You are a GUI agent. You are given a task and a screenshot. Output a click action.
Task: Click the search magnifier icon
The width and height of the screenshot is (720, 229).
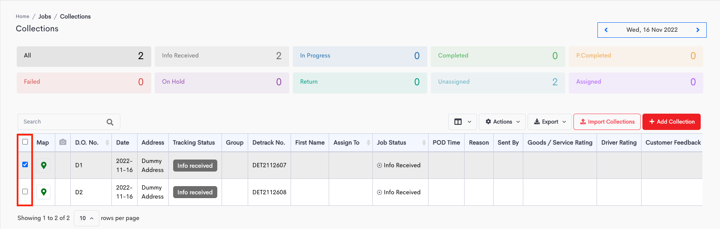click(110, 122)
